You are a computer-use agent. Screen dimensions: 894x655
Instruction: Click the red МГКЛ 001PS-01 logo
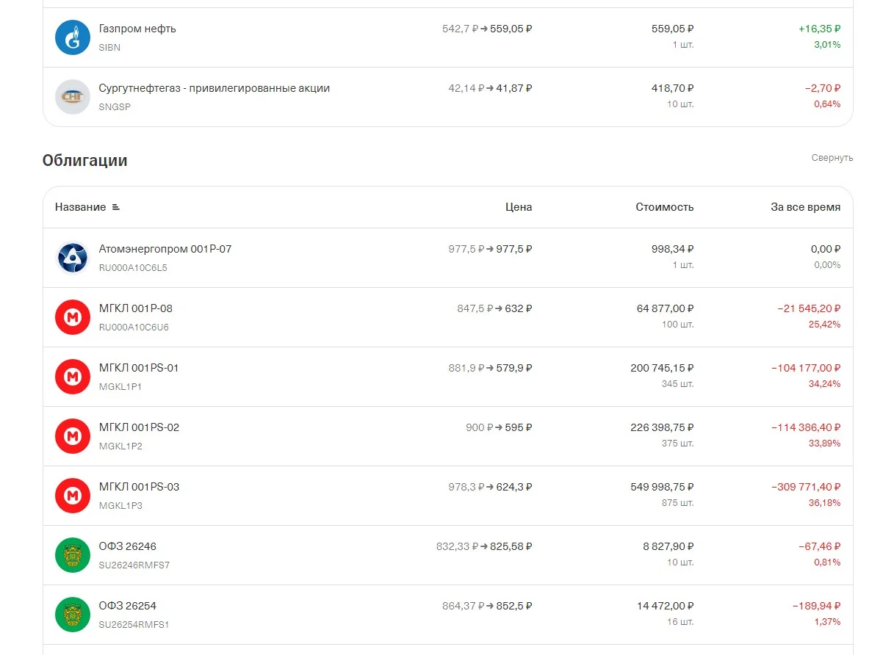coord(73,377)
